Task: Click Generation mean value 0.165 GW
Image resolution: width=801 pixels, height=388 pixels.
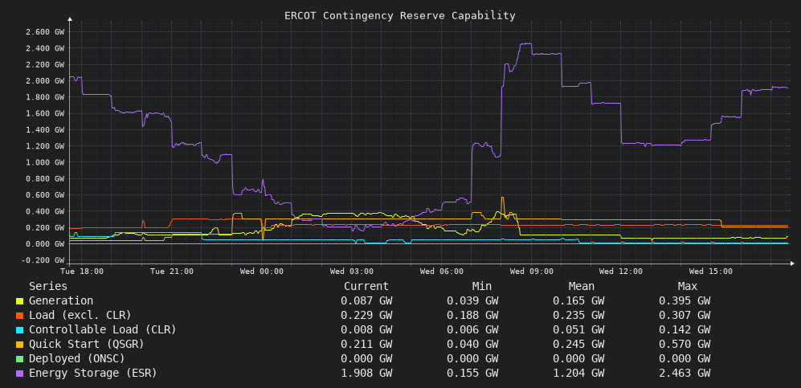Action: (x=578, y=301)
